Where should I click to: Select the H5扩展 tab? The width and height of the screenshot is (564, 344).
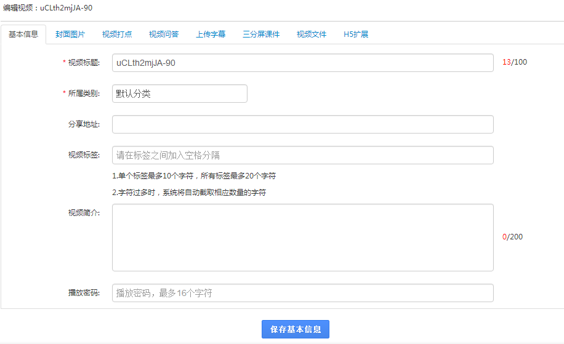[x=356, y=34]
